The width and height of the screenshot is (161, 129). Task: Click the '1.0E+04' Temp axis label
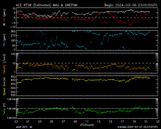tap(11, 118)
